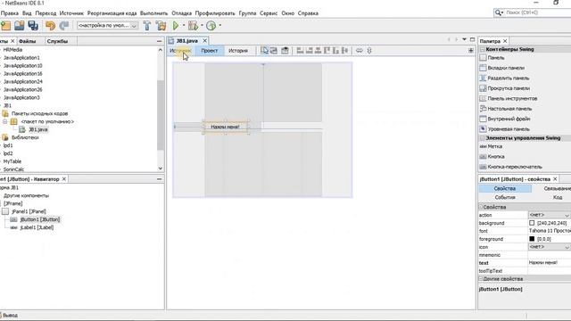Click the background color swatch
This screenshot has width=571, height=321.
pos(532,223)
